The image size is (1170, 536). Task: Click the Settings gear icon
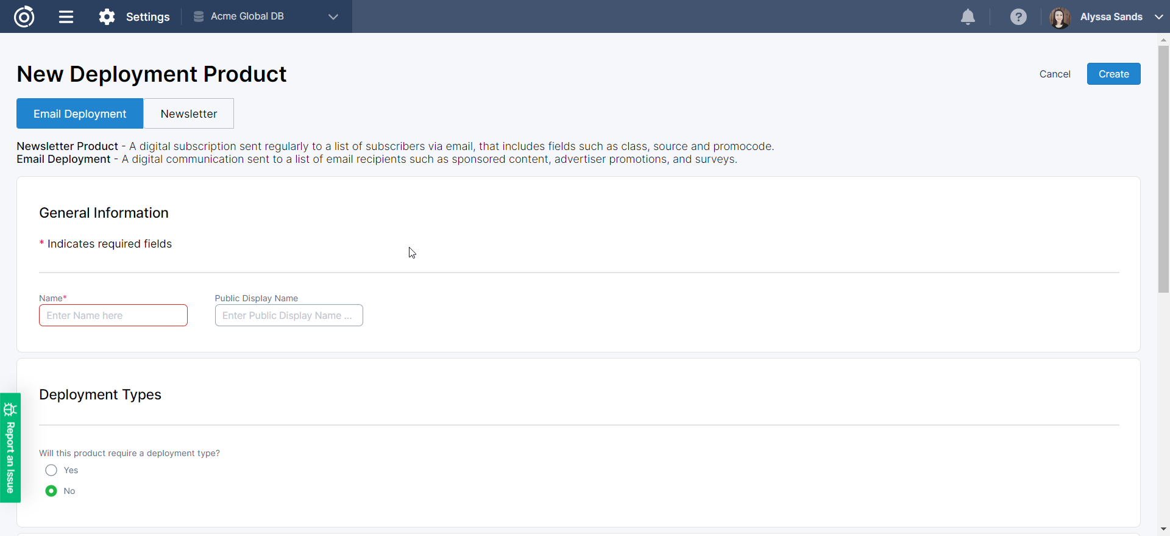point(107,16)
